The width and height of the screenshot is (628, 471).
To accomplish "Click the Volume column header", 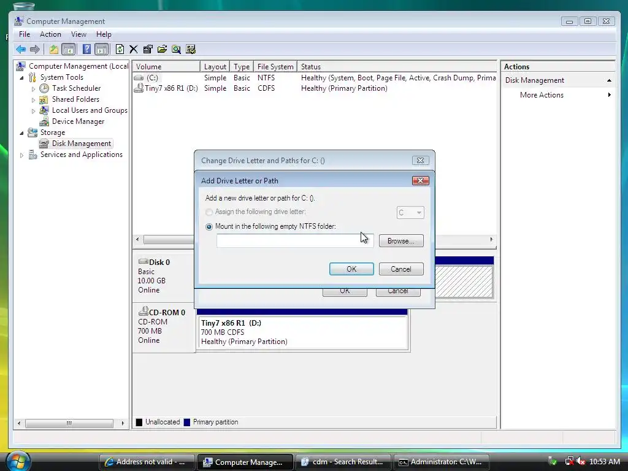I will pyautogui.click(x=166, y=66).
